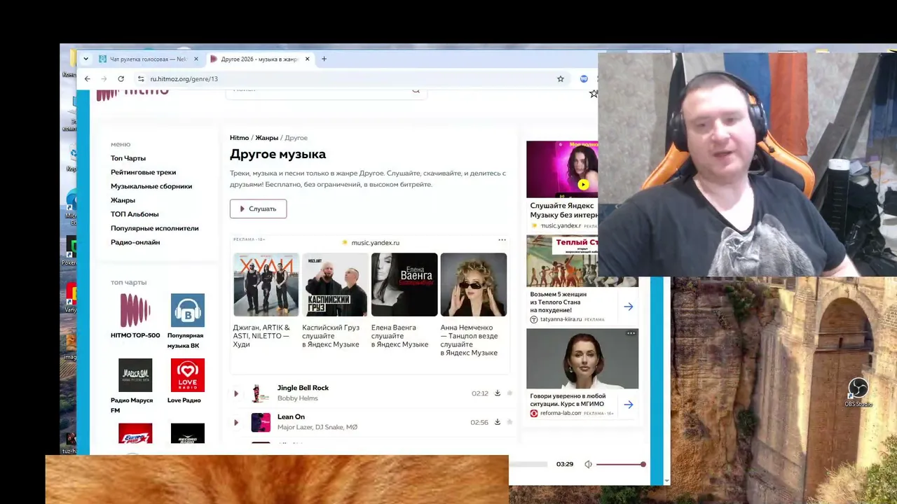Open the reforma-lab.com ad link
Screen dimensions: 897x504
pyautogui.click(x=561, y=413)
